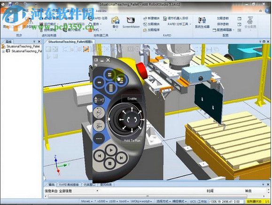Screen dimensions: 272x205
Task: Switch to 输出 output tab
Action: 51,184
